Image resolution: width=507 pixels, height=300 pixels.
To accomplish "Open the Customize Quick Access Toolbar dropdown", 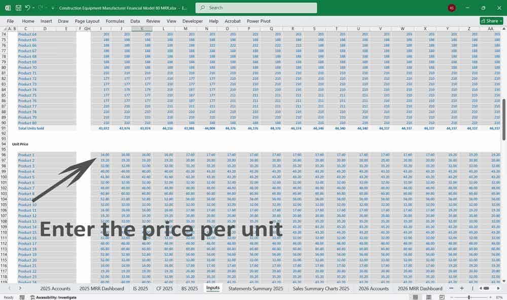I will (53, 8).
